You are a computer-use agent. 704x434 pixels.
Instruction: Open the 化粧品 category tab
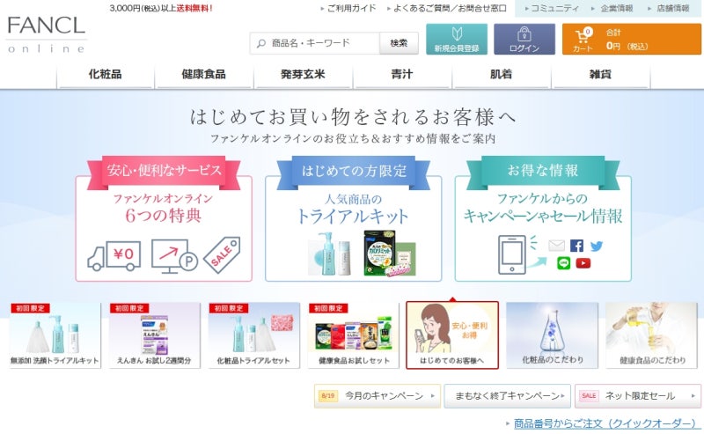(105, 75)
